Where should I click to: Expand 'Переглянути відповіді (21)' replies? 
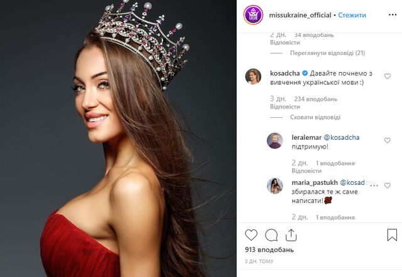(323, 53)
